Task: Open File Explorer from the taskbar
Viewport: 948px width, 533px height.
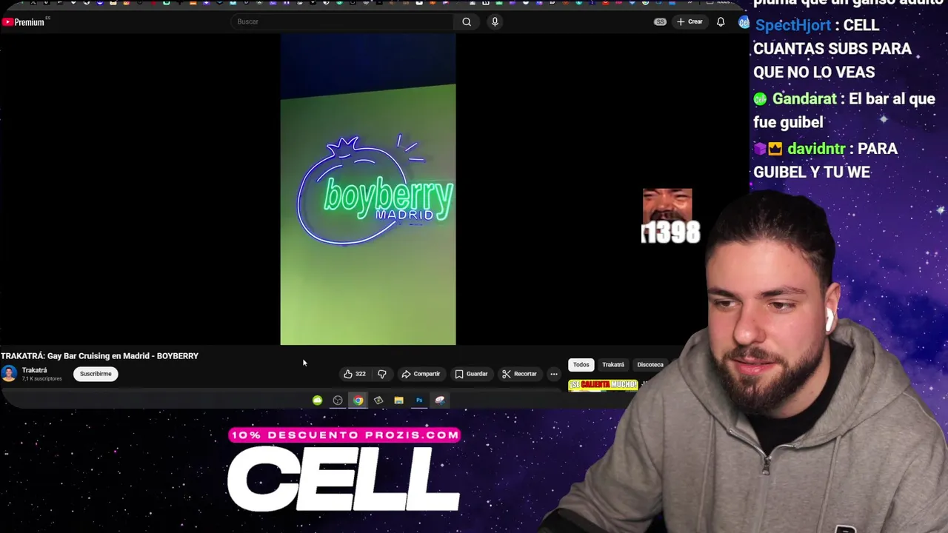Action: (398, 400)
